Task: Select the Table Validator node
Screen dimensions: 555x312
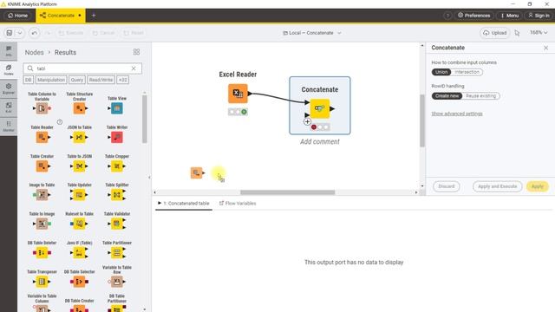Action: pos(117,224)
